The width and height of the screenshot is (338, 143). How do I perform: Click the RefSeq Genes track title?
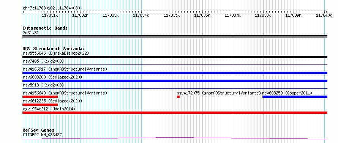click(x=38, y=130)
